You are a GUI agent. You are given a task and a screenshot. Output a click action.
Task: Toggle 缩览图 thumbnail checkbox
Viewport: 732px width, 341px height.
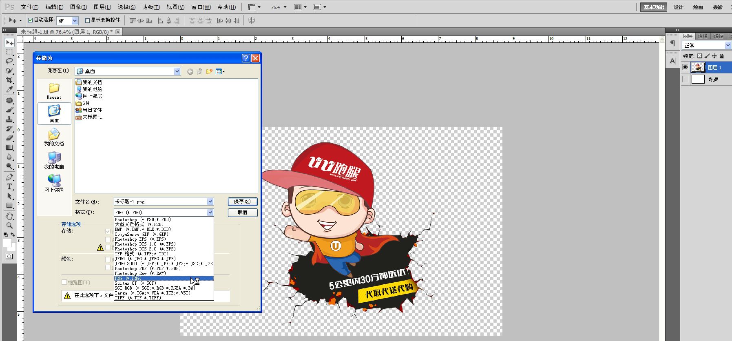tap(64, 282)
